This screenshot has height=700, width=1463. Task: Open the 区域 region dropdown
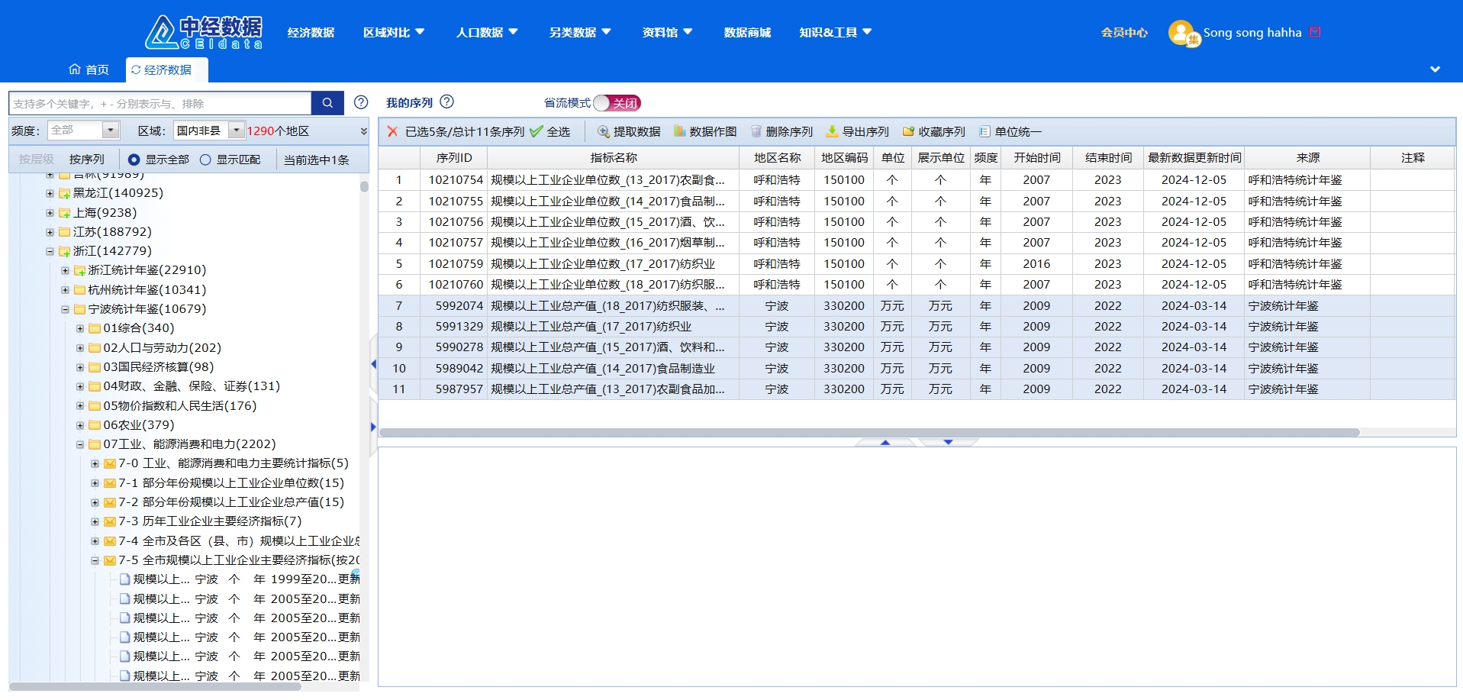(x=237, y=131)
